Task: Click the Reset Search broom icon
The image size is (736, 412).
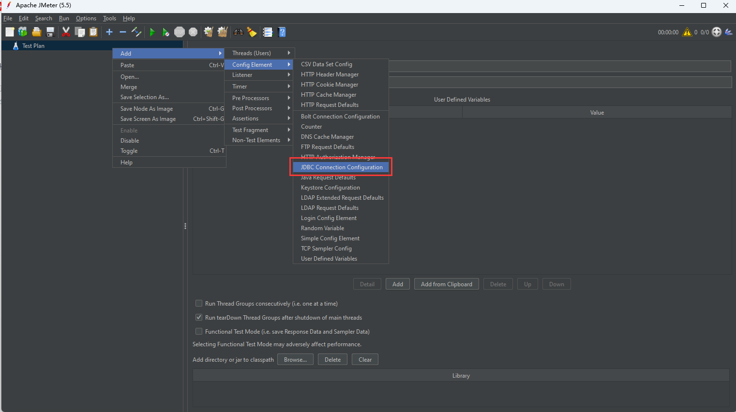Action: coord(252,32)
